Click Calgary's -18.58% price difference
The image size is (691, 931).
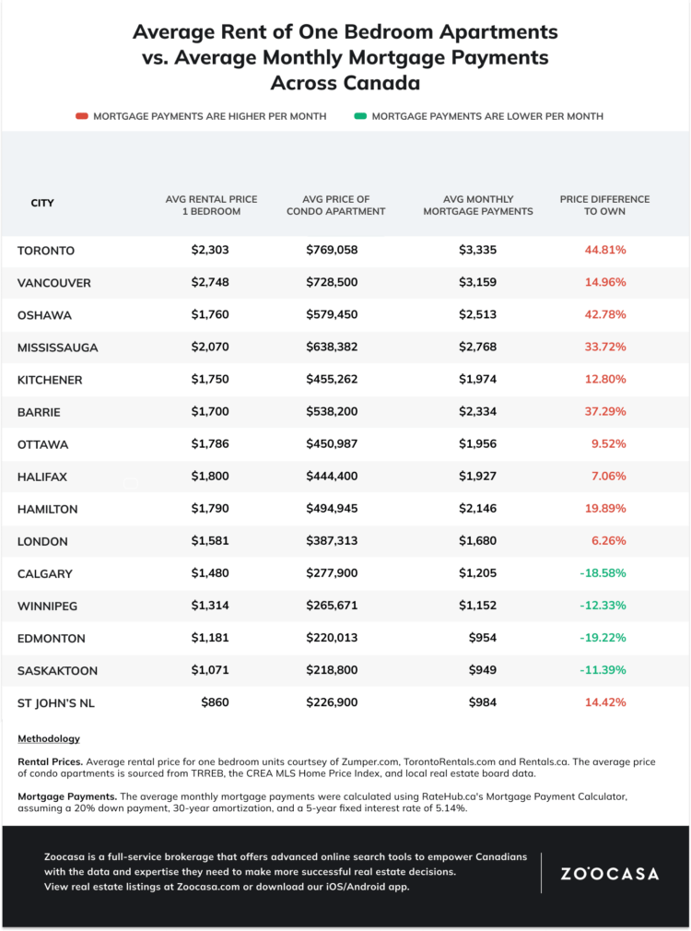[x=603, y=573]
